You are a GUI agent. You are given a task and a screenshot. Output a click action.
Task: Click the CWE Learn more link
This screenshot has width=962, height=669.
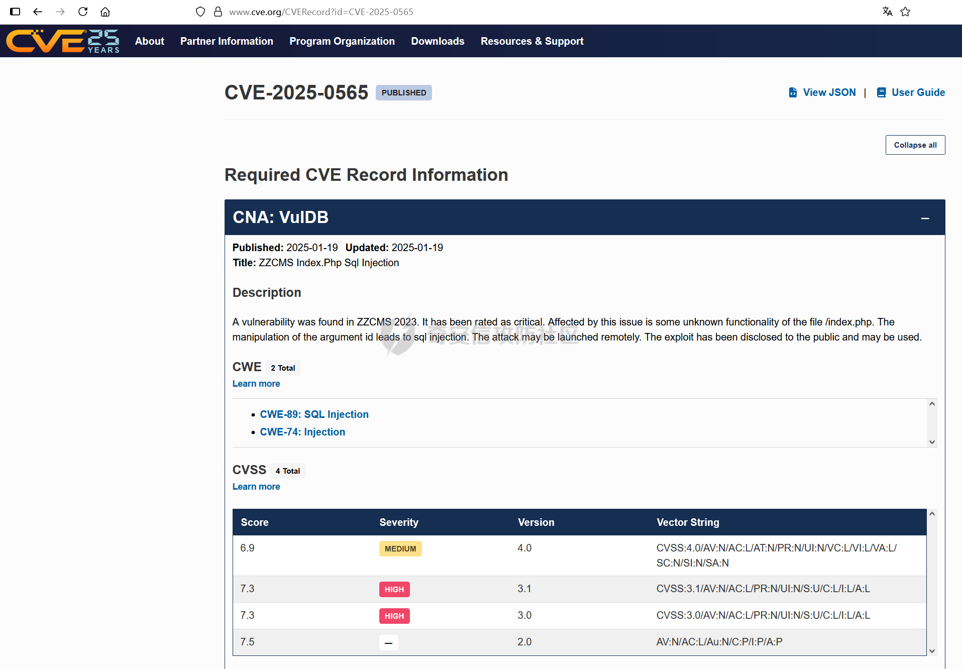(256, 384)
